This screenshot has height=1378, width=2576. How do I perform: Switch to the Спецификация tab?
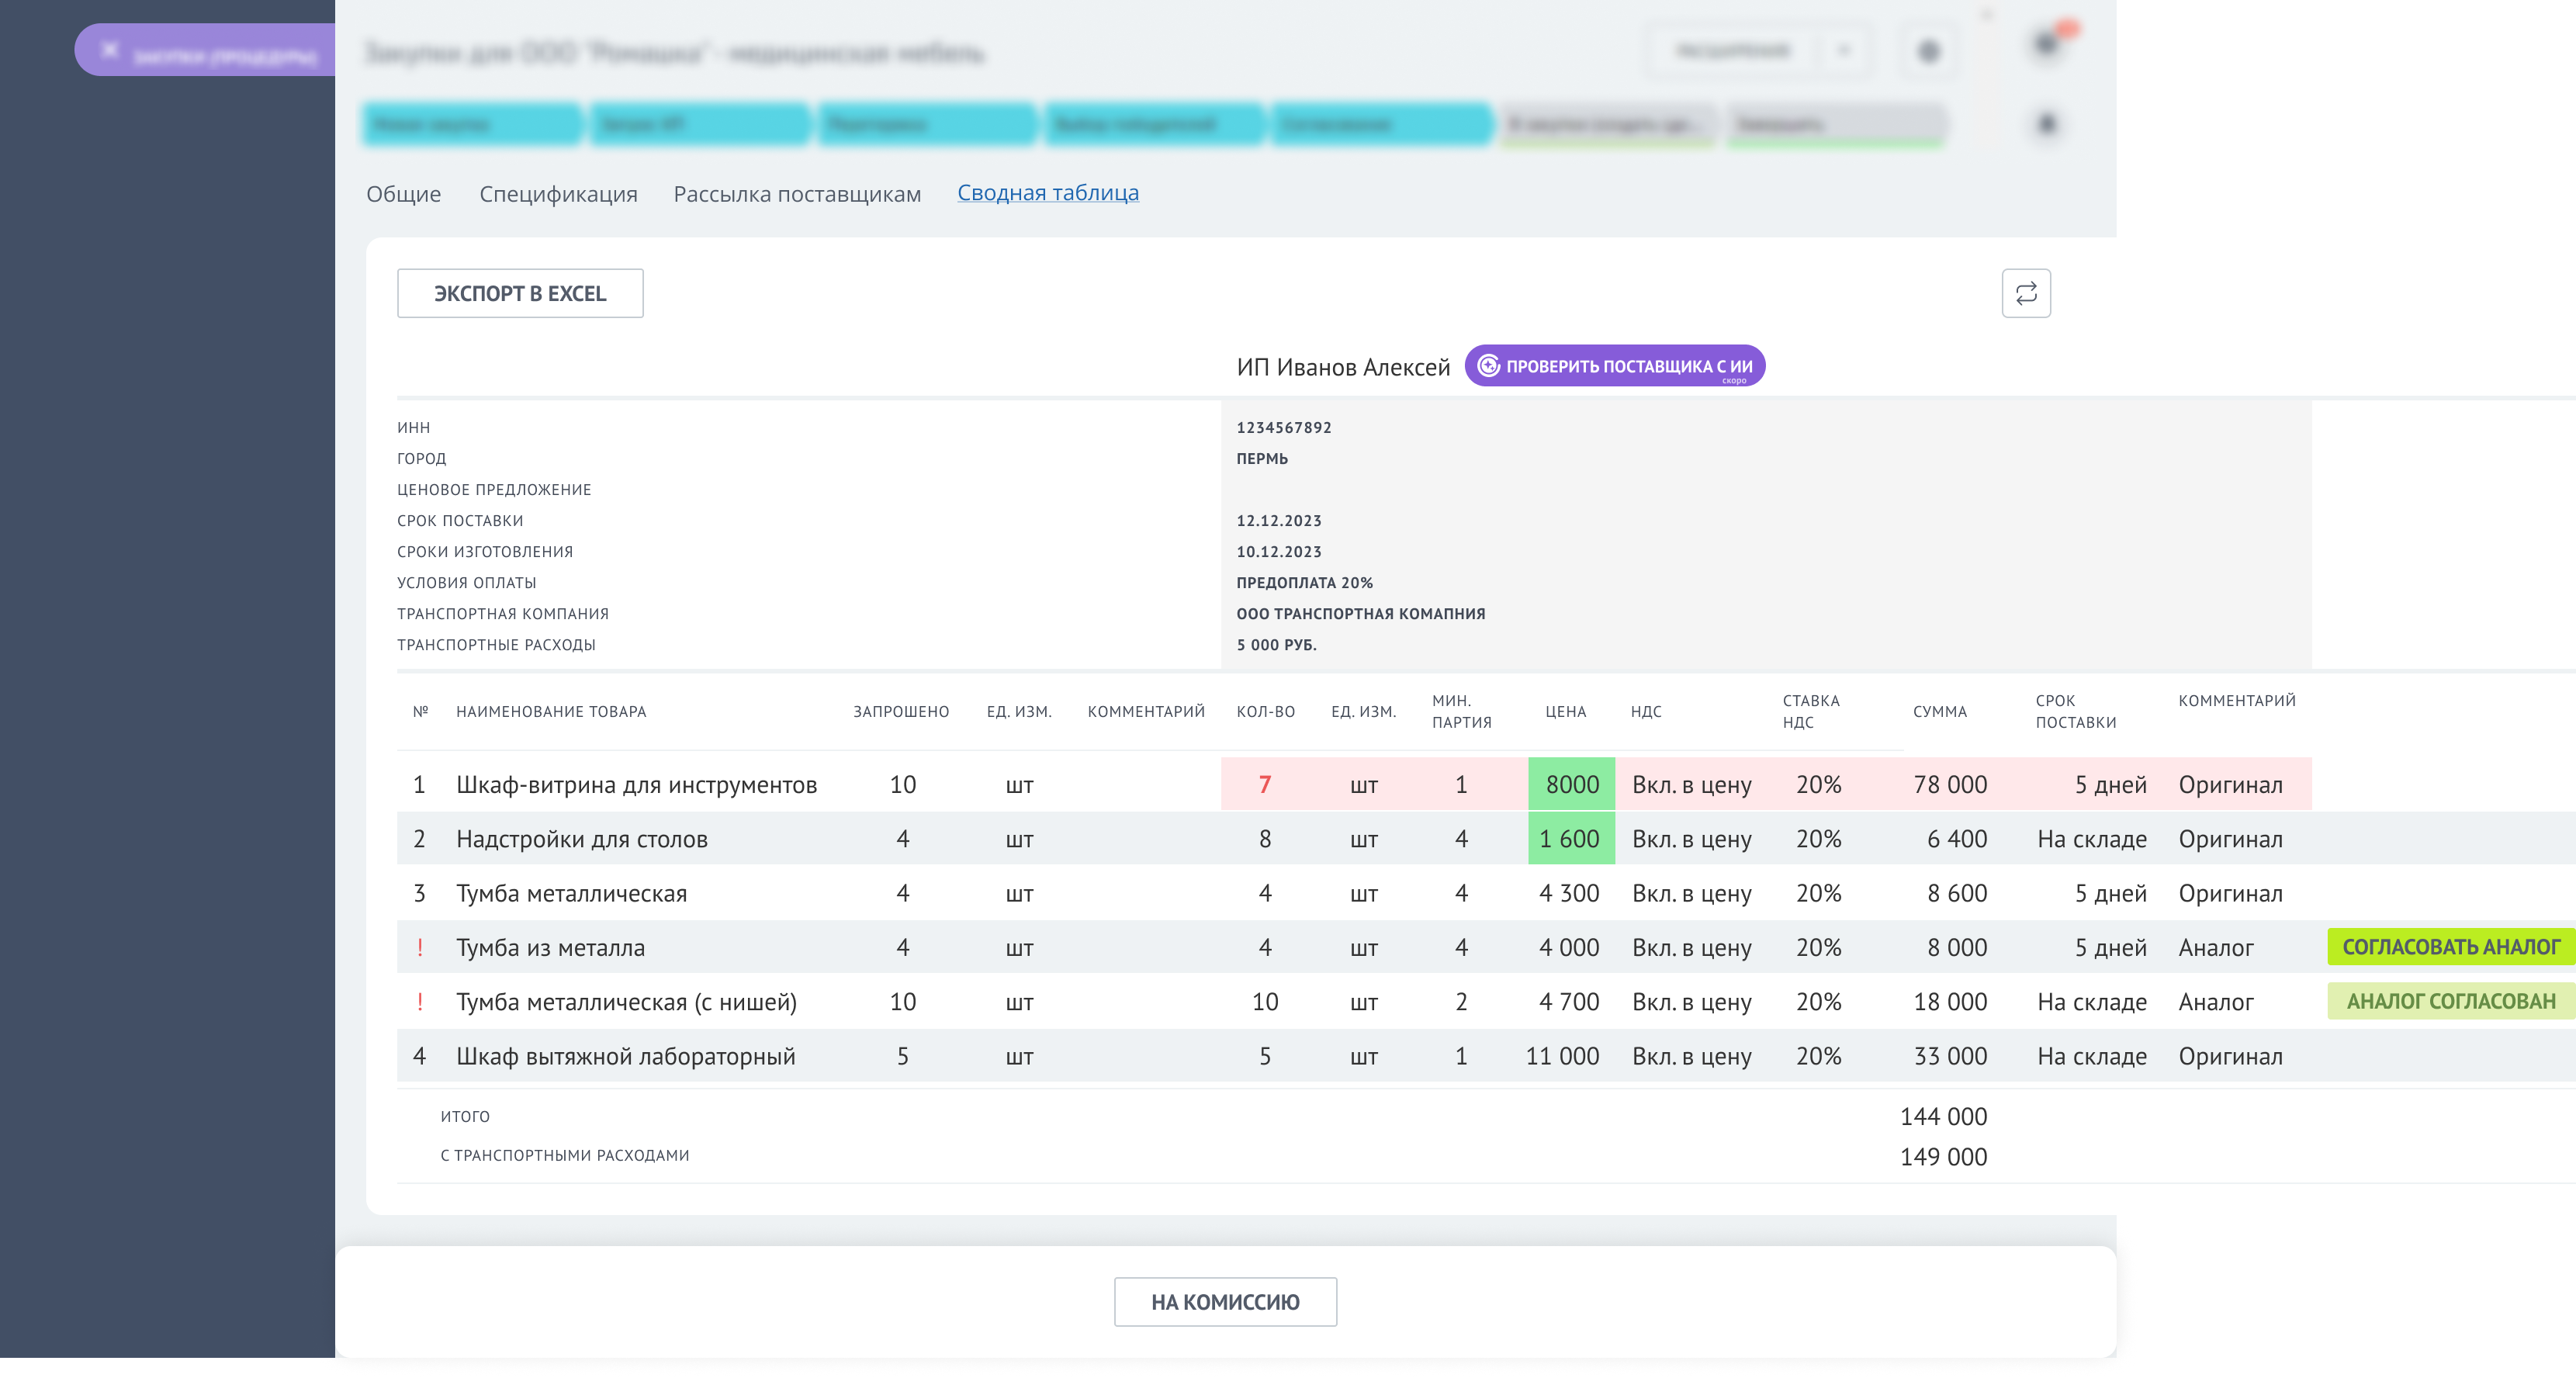(x=558, y=194)
